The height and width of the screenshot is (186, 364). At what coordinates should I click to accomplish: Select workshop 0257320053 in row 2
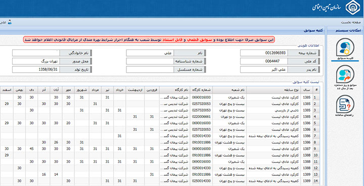(x=201, y=104)
